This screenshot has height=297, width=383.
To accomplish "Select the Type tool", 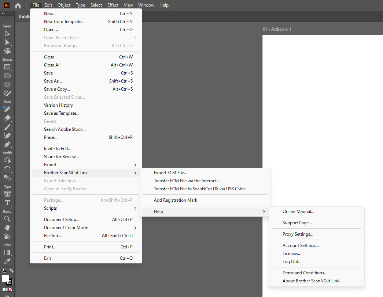I will click(7, 203).
